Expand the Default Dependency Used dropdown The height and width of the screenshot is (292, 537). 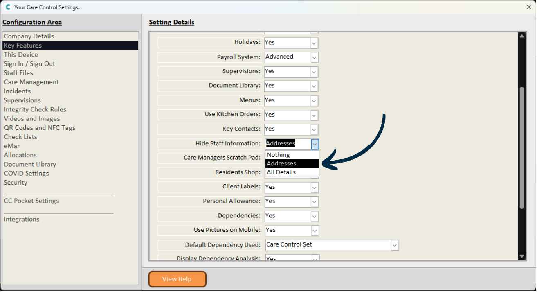point(394,245)
